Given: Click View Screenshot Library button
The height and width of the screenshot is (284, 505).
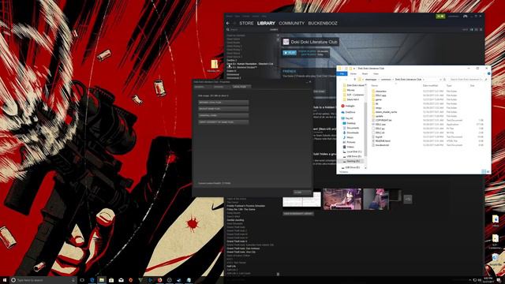Looking at the screenshot, I should click(298, 214).
